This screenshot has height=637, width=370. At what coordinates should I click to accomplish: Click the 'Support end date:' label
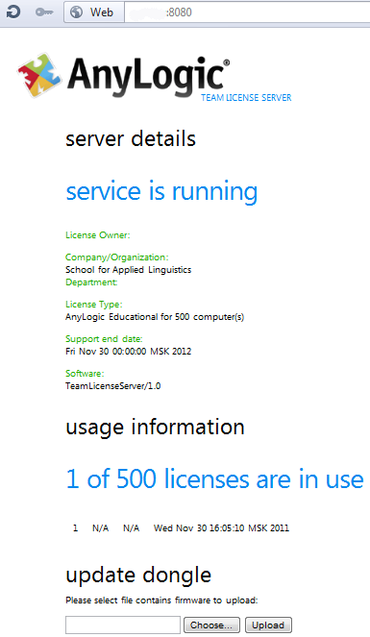[104, 339]
